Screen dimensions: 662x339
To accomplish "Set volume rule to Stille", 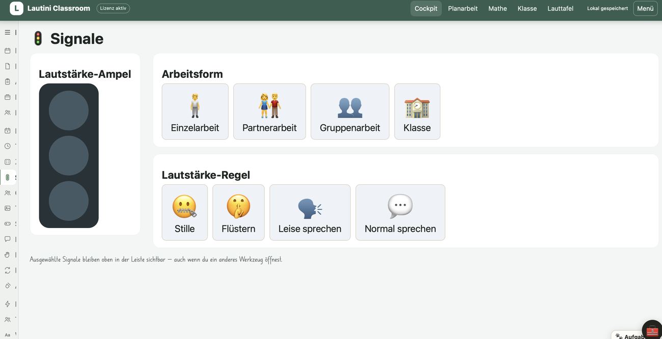I will (185, 212).
